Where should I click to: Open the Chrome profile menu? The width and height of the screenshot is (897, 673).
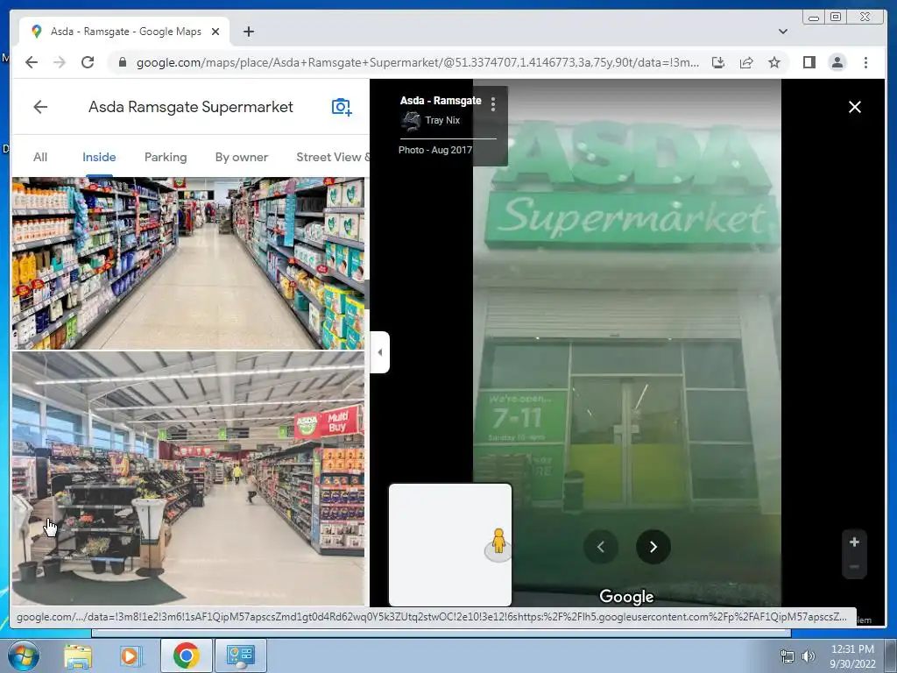pos(837,62)
